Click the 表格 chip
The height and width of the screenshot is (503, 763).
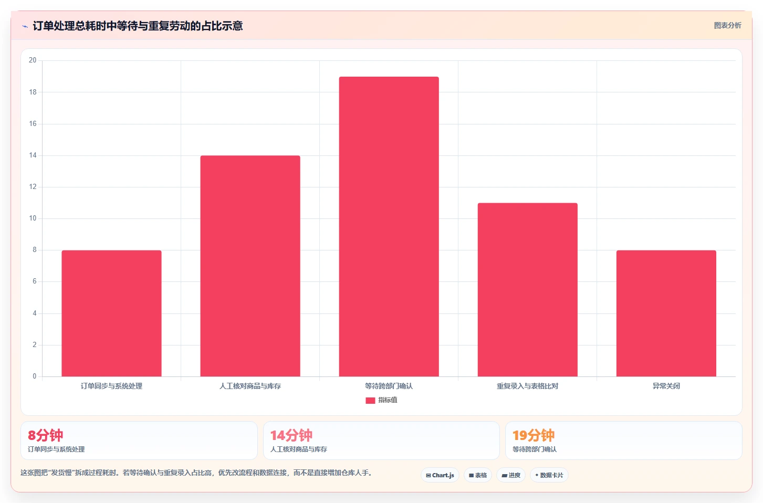point(478,475)
